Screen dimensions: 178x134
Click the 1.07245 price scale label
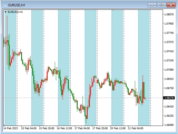coord(169,61)
